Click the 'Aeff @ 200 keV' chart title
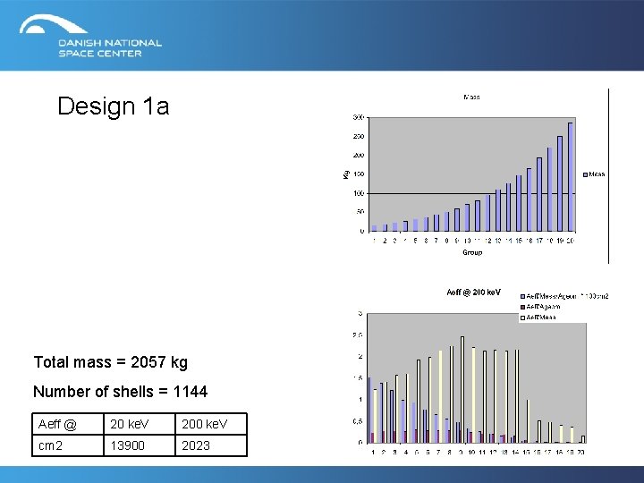Screen dimensions: 644x483 point(473,292)
